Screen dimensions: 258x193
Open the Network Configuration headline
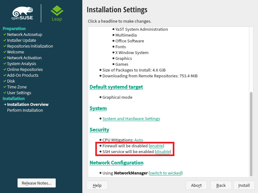116,163
